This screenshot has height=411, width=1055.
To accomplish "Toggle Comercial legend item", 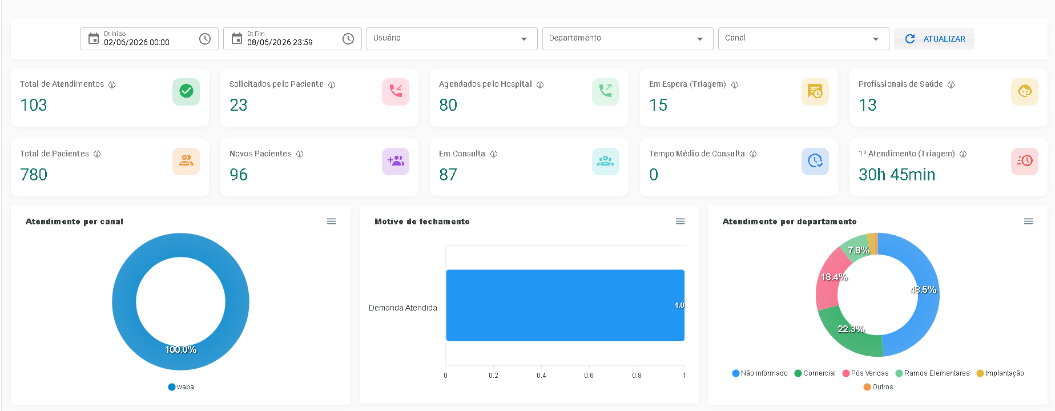I will 815,373.
